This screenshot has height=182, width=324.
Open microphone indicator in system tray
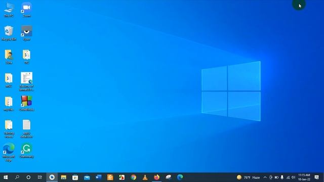click(x=282, y=177)
